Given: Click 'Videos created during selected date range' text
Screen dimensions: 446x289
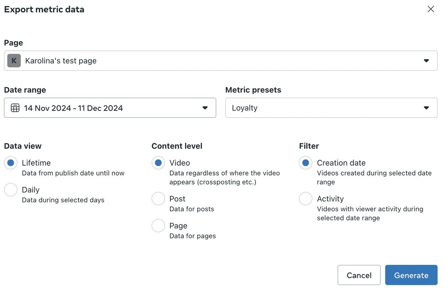Looking at the screenshot, I should pyautogui.click(x=374, y=178).
